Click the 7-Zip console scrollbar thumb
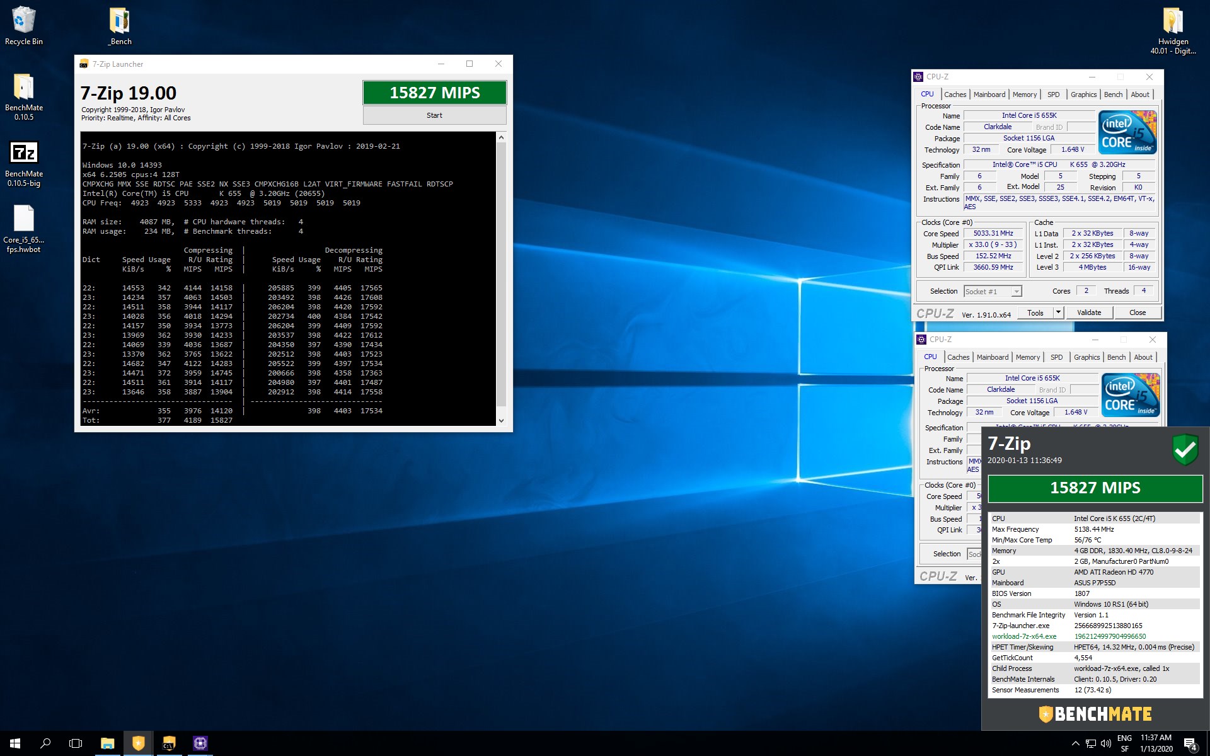 pos(501,274)
